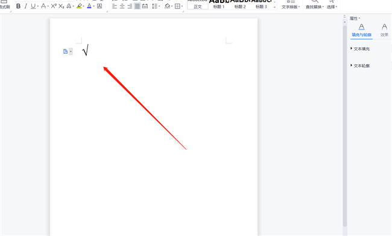Center align the paragraph
392x236 pixels.
coord(122,6)
